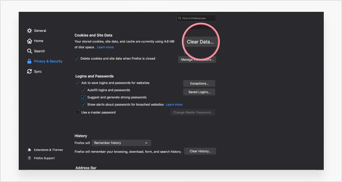
Task: Click the Cookies and Site Data heading
Action: (93, 35)
